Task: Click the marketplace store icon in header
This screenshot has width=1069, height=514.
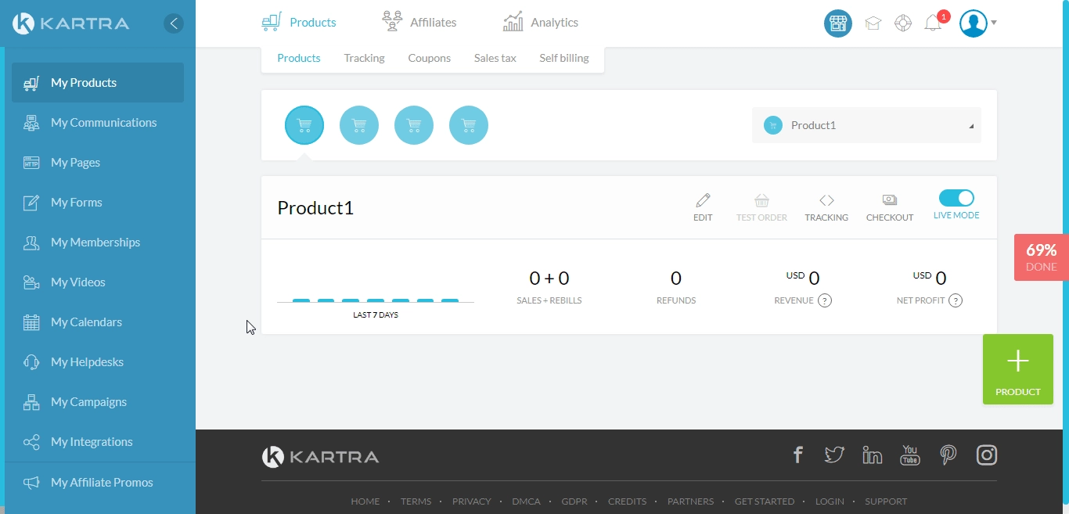Action: point(838,23)
